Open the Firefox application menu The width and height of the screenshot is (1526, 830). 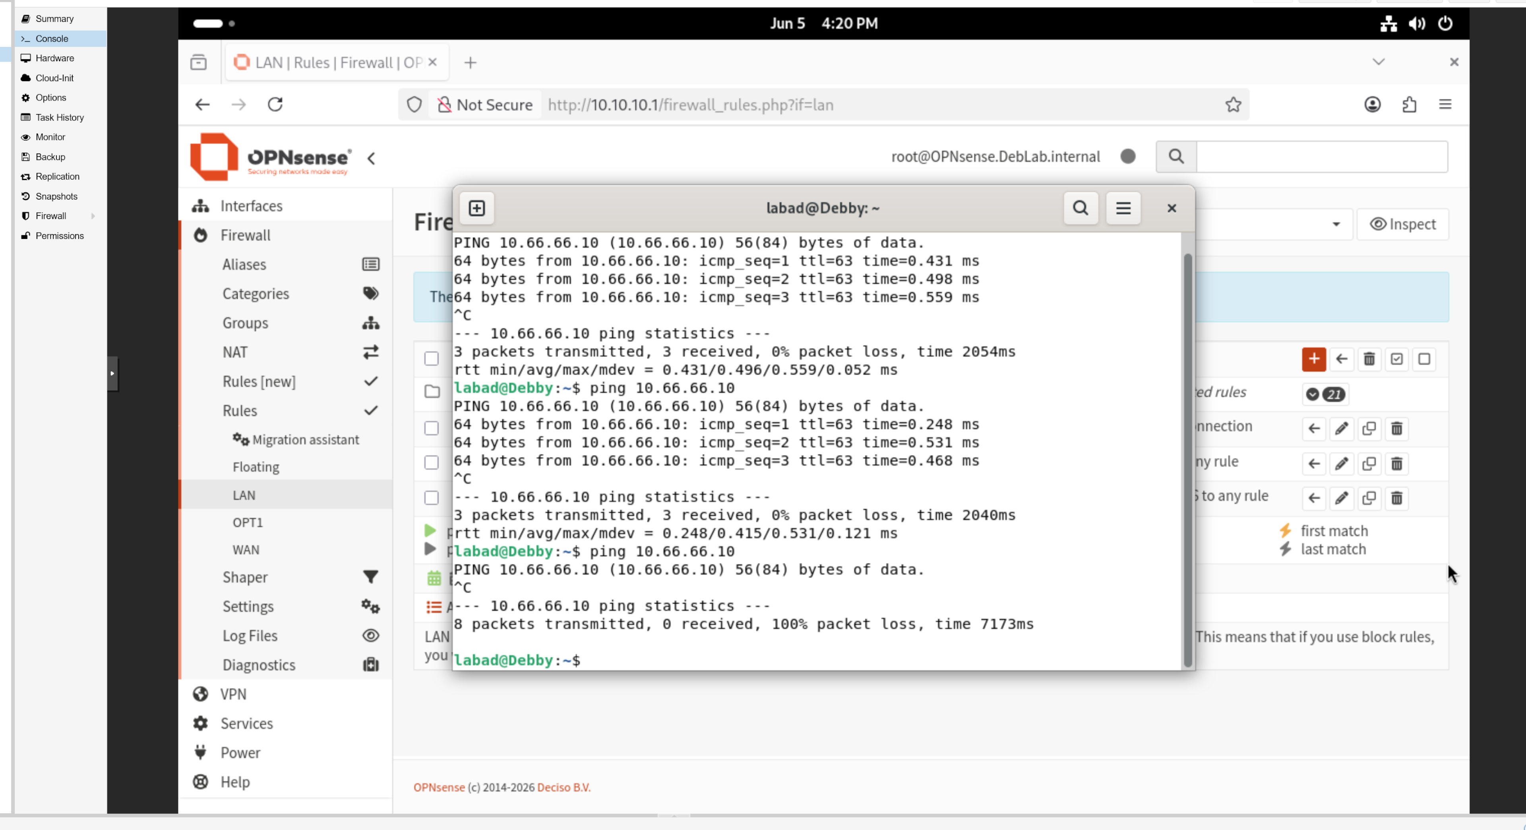point(1445,105)
